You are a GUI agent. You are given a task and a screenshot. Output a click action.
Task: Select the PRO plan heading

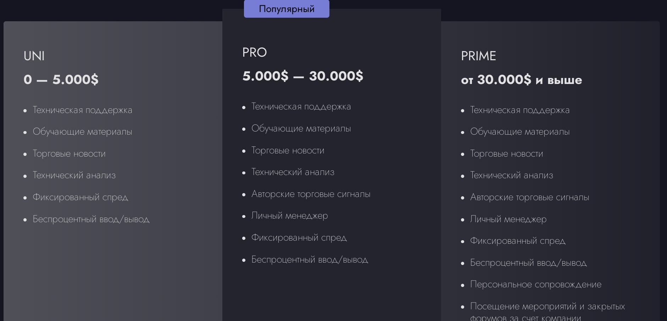click(255, 52)
